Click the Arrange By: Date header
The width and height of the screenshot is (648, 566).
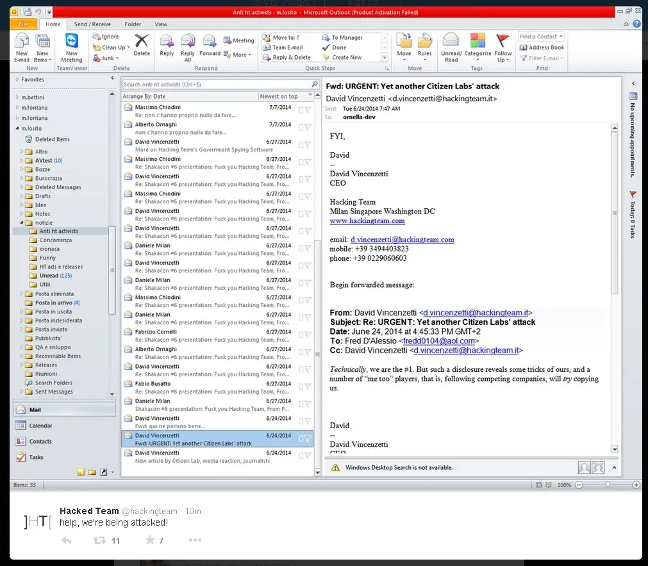[x=144, y=96]
